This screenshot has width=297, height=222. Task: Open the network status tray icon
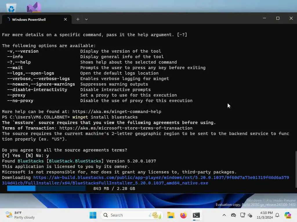[250, 215]
